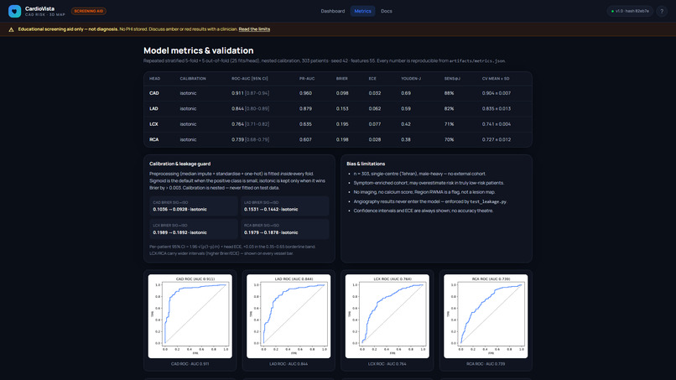Click the v1.0 hash version badge
Screen dimensions: 676x380
(630, 11)
